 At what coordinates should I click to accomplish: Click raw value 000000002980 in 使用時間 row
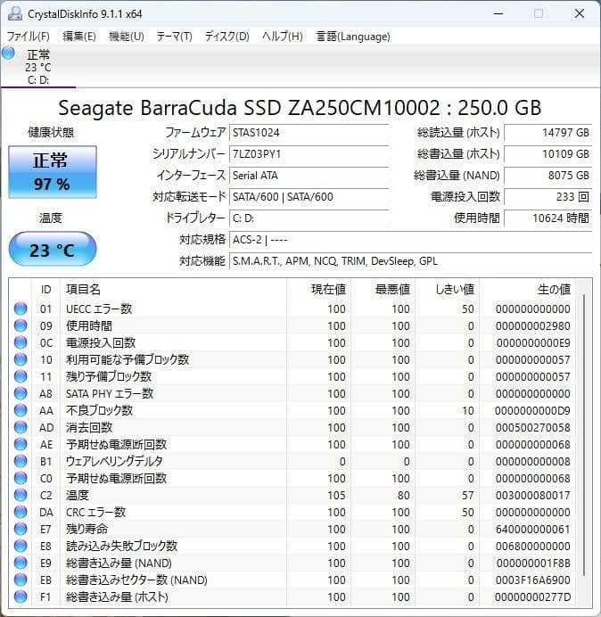tap(532, 326)
